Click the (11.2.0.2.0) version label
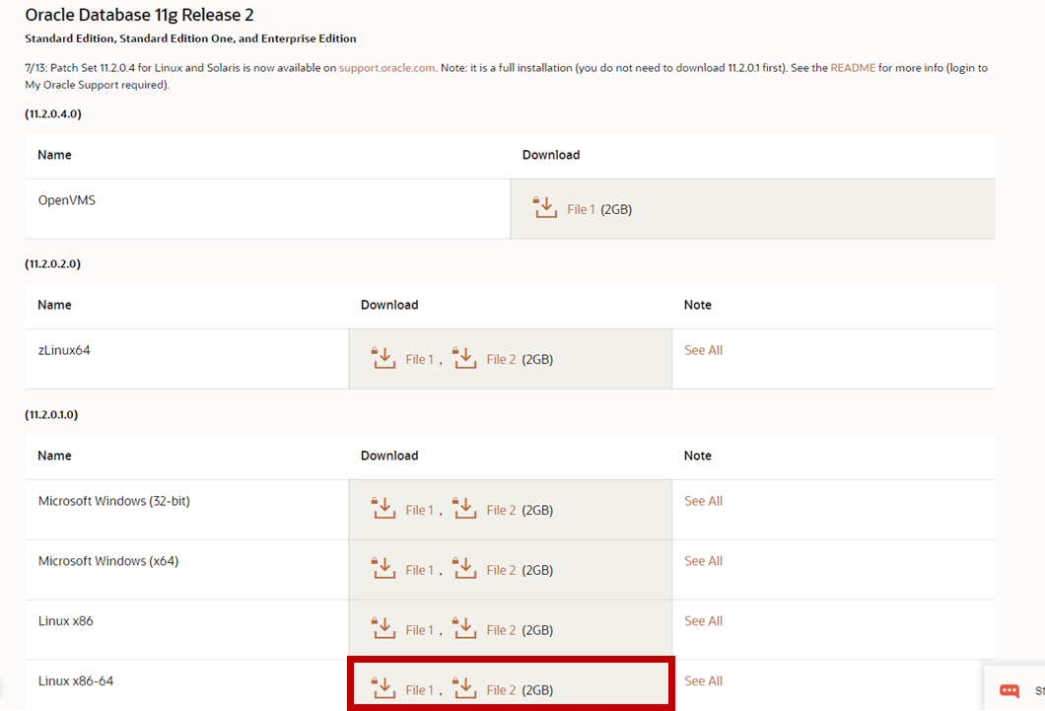The image size is (1045, 711). click(x=52, y=264)
